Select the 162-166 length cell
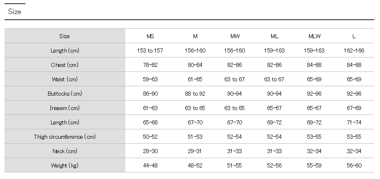This screenshot has height=179, width=380. click(x=354, y=50)
